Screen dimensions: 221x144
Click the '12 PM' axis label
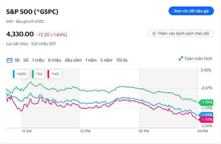point(85,131)
